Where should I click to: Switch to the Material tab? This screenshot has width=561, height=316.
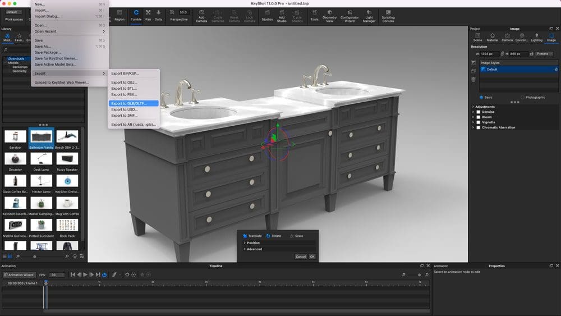pyautogui.click(x=493, y=38)
